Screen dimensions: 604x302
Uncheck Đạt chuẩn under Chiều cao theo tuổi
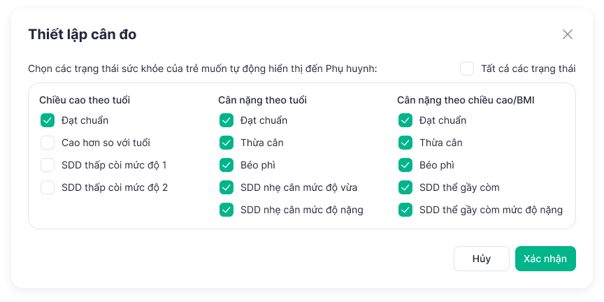[48, 120]
